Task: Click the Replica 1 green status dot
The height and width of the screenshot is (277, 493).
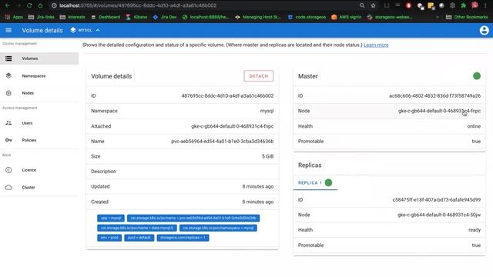Action: [x=328, y=182]
